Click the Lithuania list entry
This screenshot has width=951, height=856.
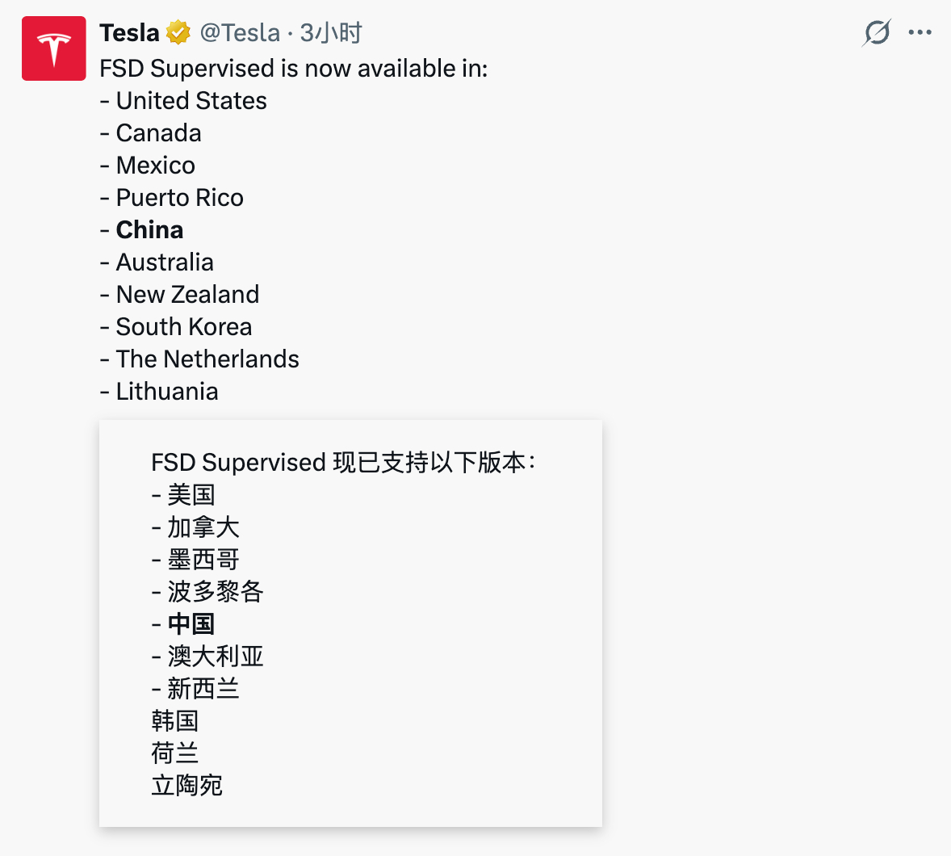tap(159, 392)
